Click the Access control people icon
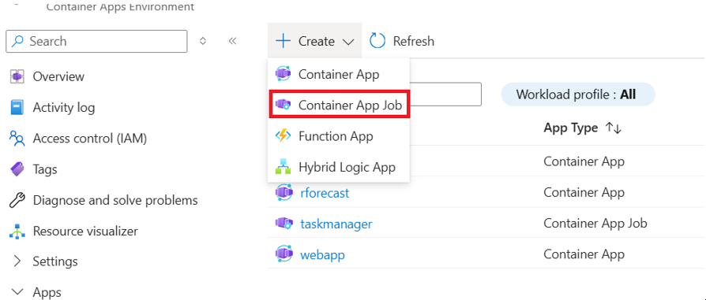This screenshot has width=706, height=300. (x=17, y=139)
